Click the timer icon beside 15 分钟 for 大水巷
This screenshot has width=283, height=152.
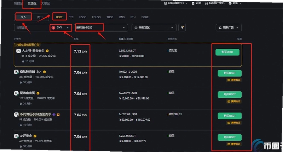pos(23,61)
